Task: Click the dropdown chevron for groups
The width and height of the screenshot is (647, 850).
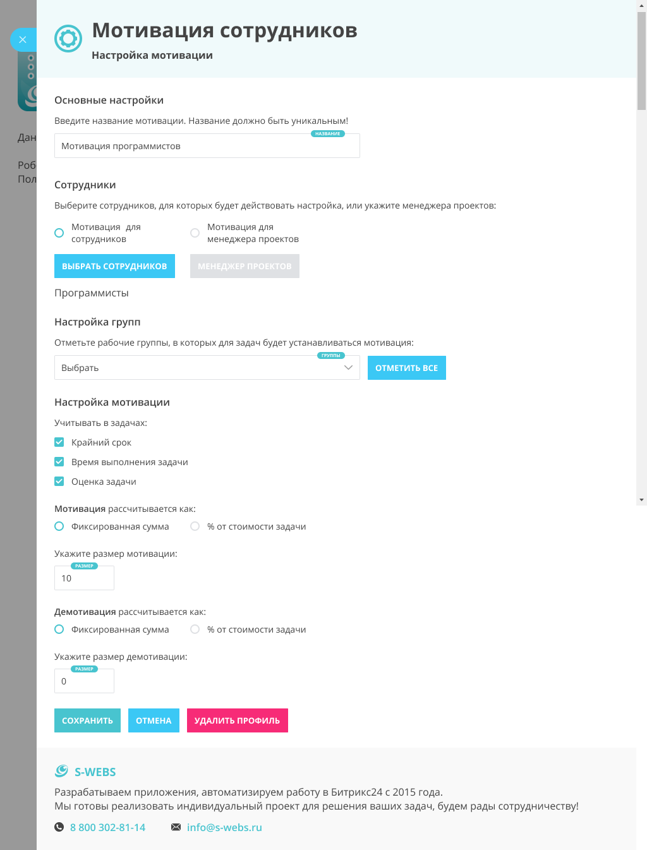Action: pyautogui.click(x=348, y=368)
